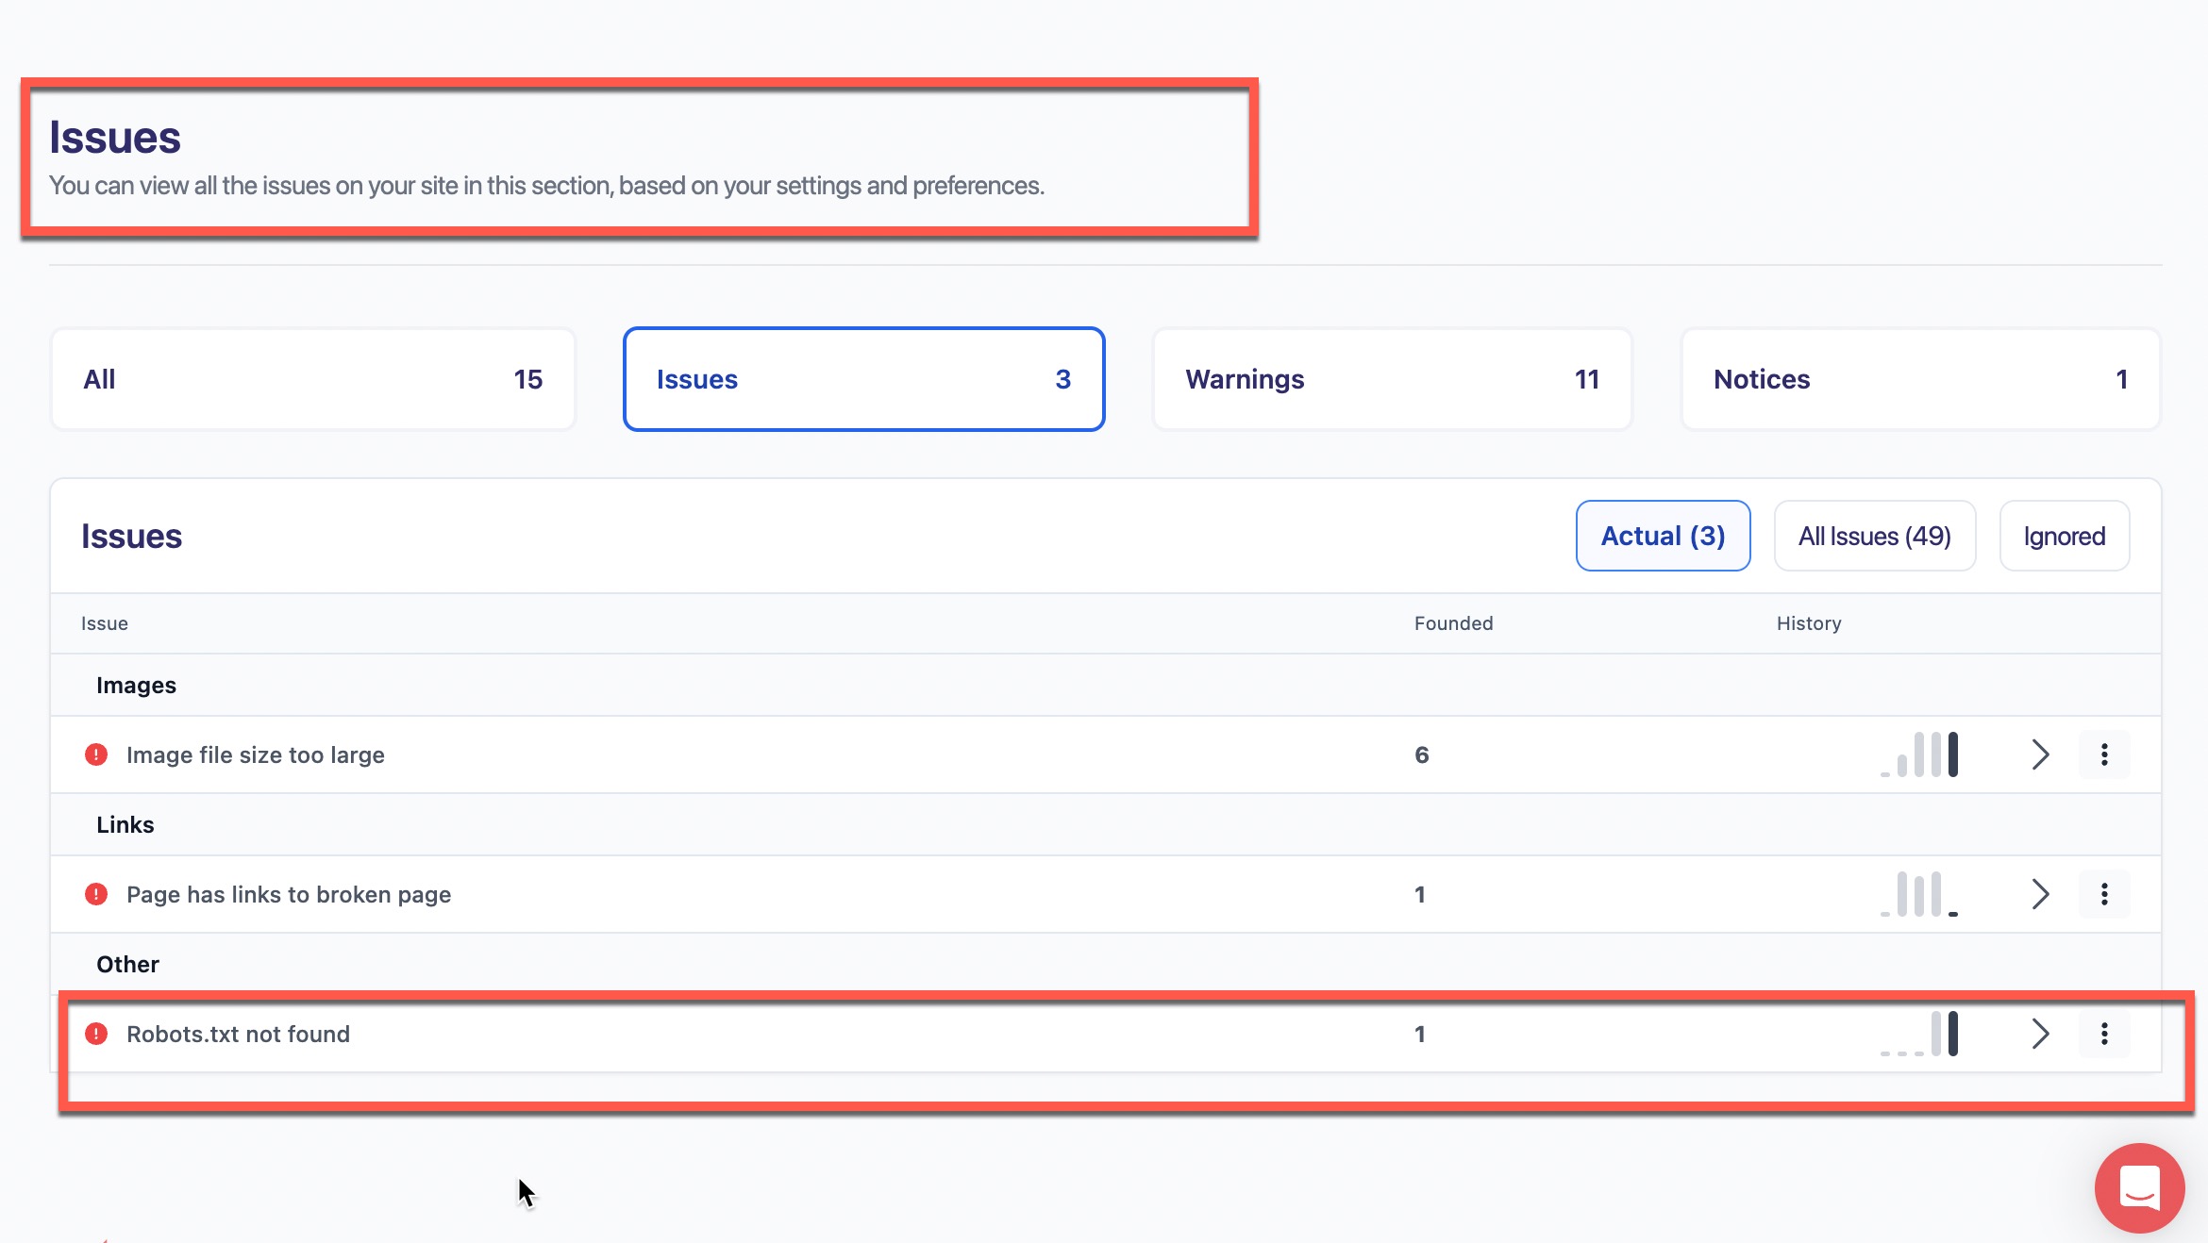Image resolution: width=2208 pixels, height=1243 pixels.
Task: Click red error icon beside Page has links to broken page
Action: 96,894
